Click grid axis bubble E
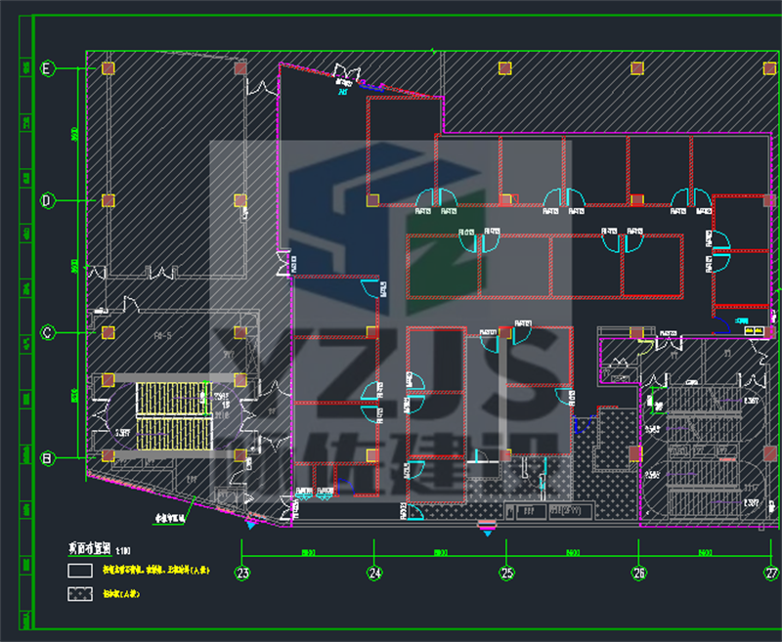This screenshot has height=642, width=782. point(46,68)
